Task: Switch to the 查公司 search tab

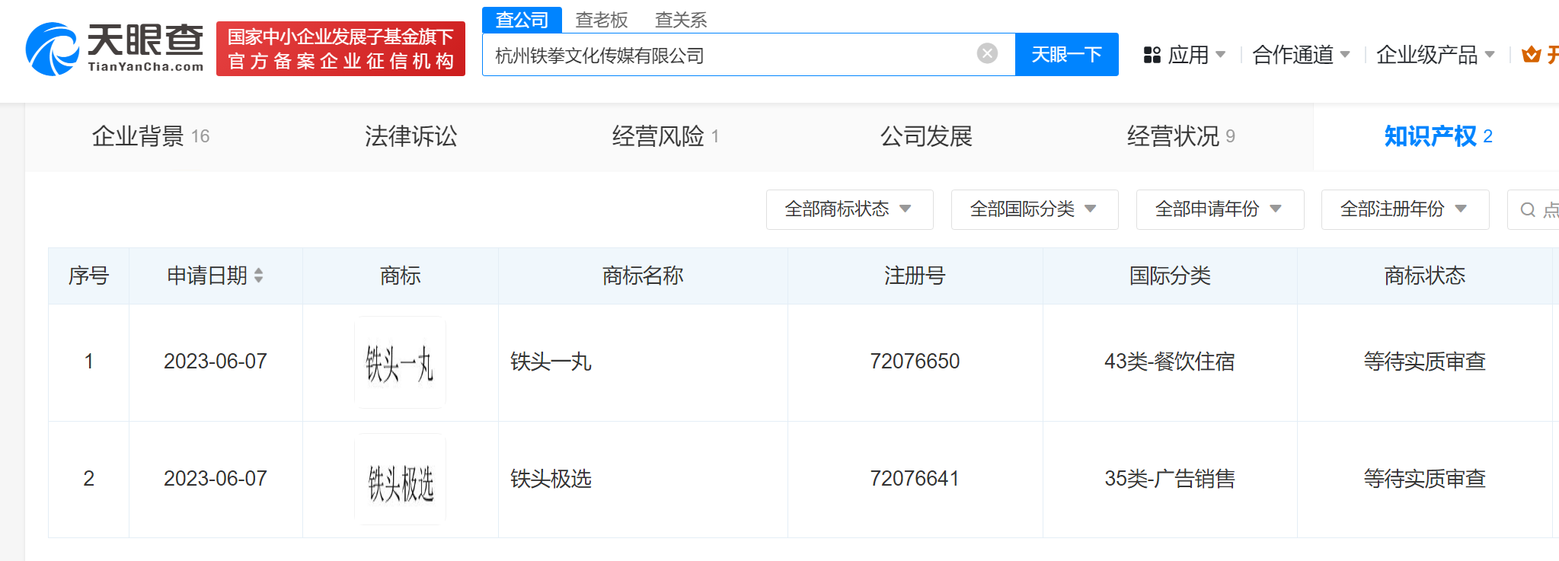Action: click(x=522, y=20)
